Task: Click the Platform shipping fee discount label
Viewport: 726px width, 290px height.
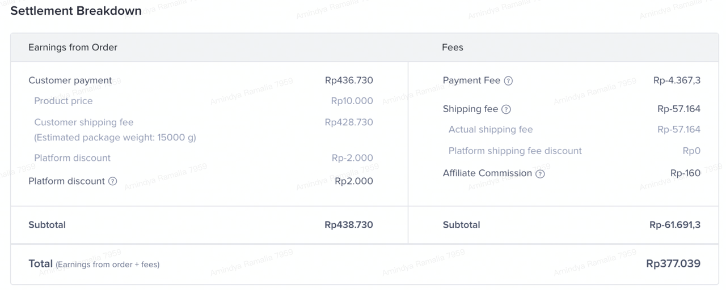Action: tap(515, 151)
